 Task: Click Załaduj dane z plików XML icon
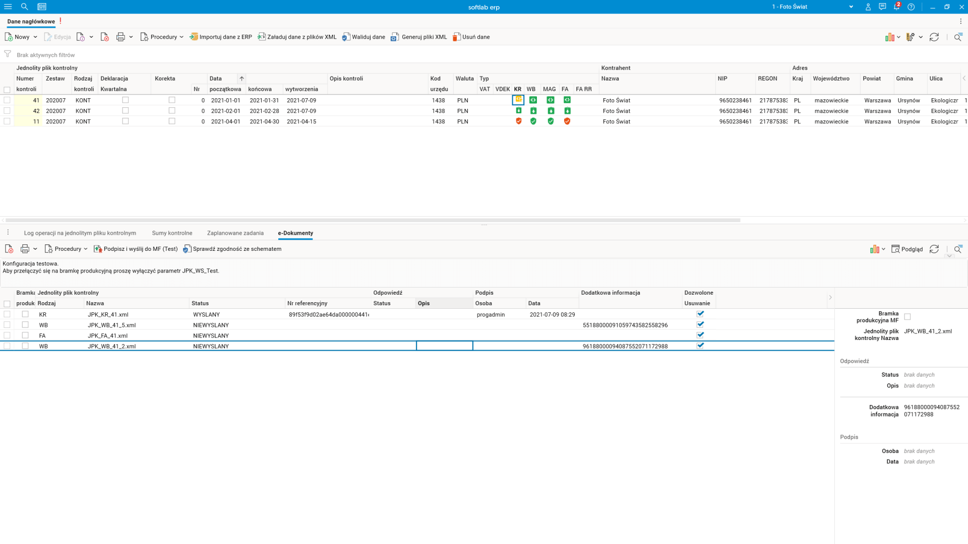(x=262, y=37)
